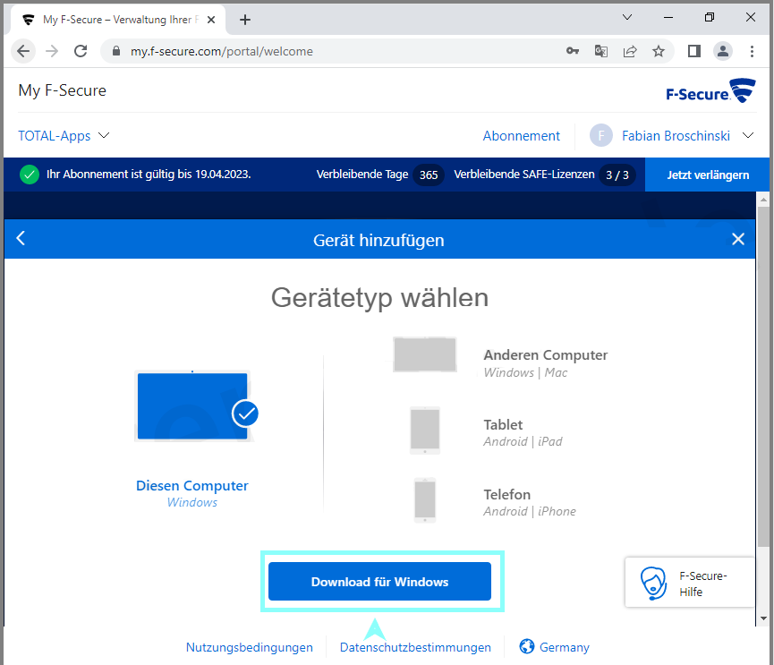Open the Chrome profile avatar icon
The width and height of the screenshot is (774, 665).
click(723, 51)
